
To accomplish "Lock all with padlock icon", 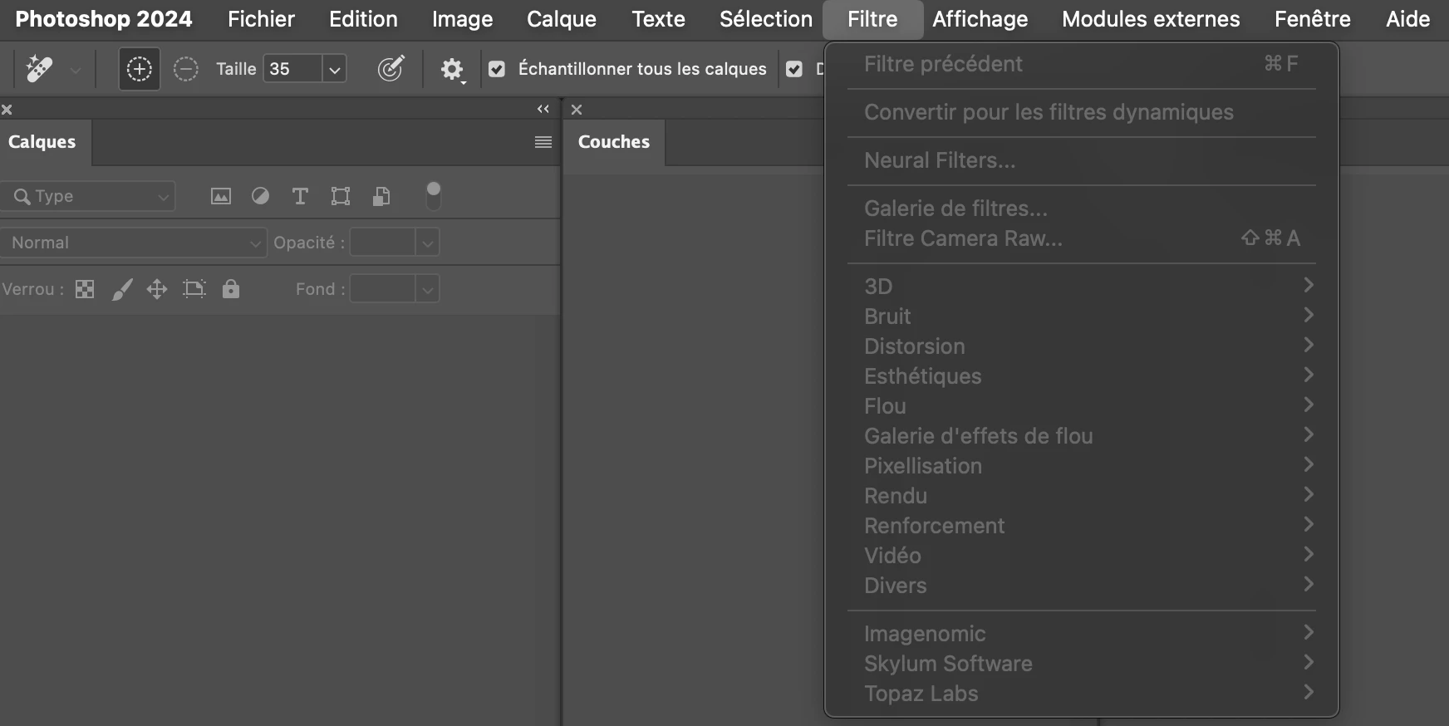I will (231, 288).
